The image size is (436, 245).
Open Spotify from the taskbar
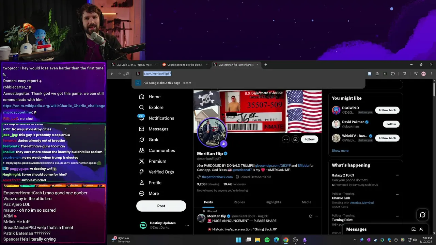267,240
